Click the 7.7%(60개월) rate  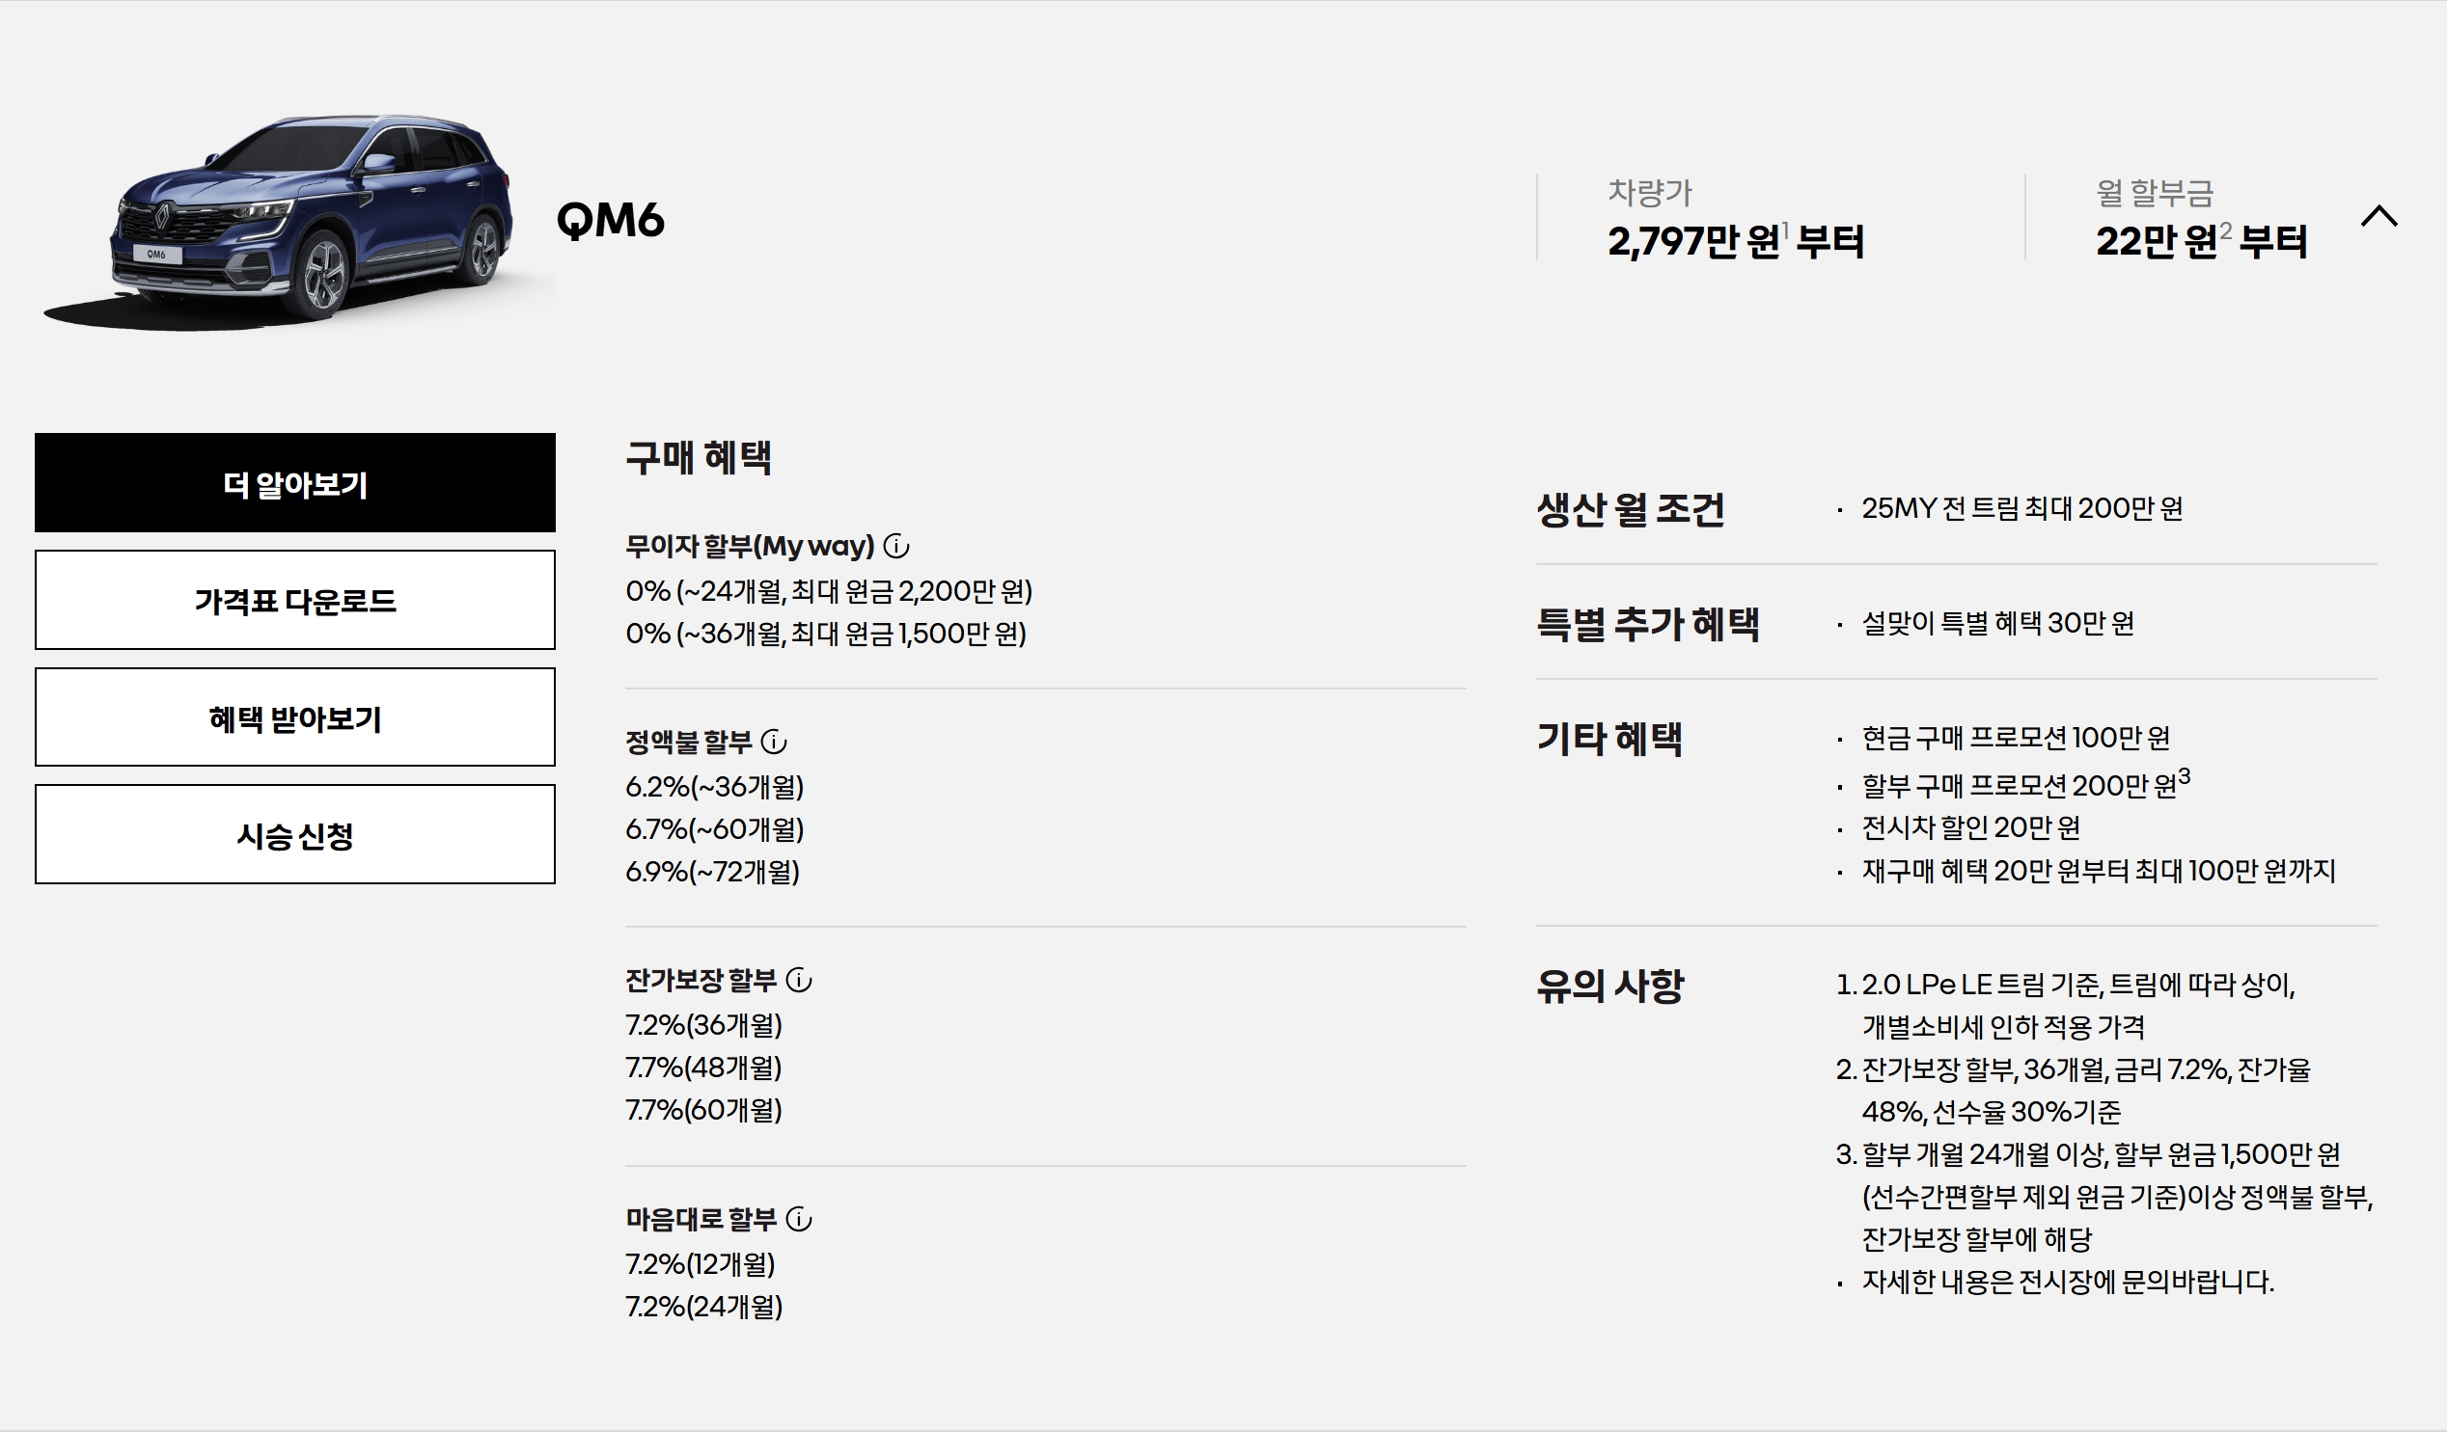pos(704,1110)
